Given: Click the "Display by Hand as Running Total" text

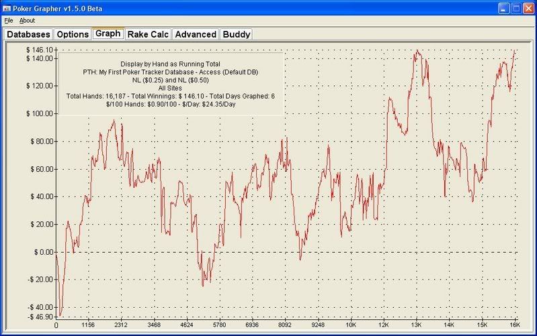Looking at the screenshot, I should pos(170,64).
